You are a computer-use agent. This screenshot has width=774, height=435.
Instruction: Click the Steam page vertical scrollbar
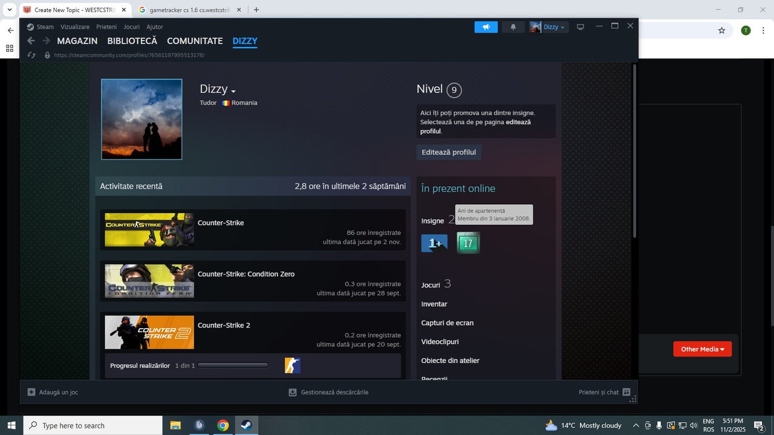click(634, 151)
